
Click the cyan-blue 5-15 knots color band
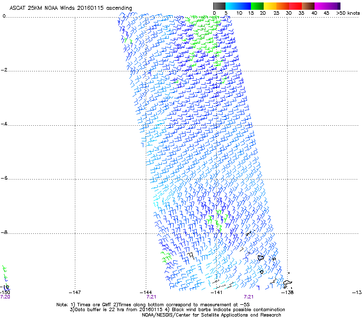[238, 6]
